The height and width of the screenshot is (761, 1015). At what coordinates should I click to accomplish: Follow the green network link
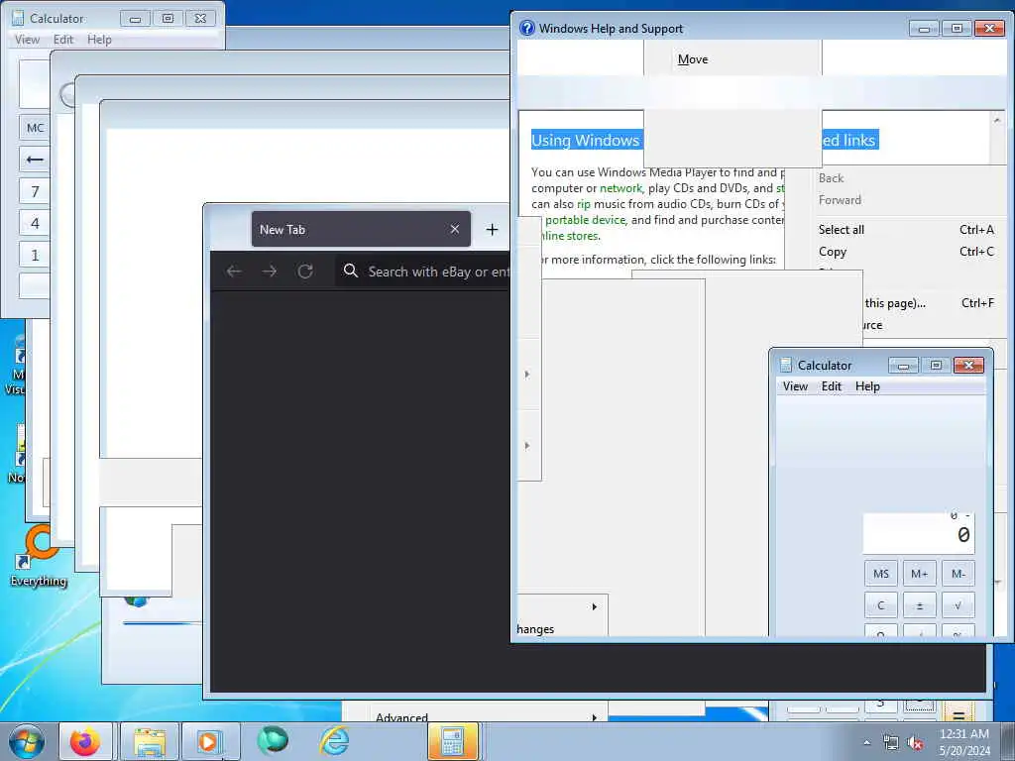[620, 188]
